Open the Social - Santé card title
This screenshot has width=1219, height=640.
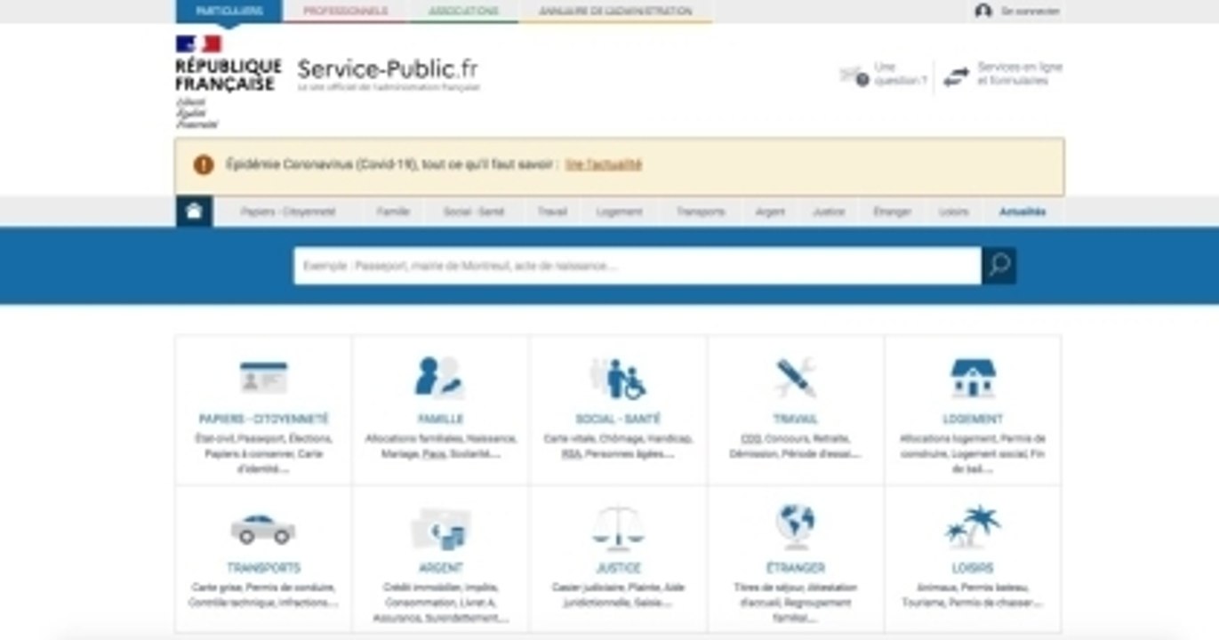[x=618, y=419]
